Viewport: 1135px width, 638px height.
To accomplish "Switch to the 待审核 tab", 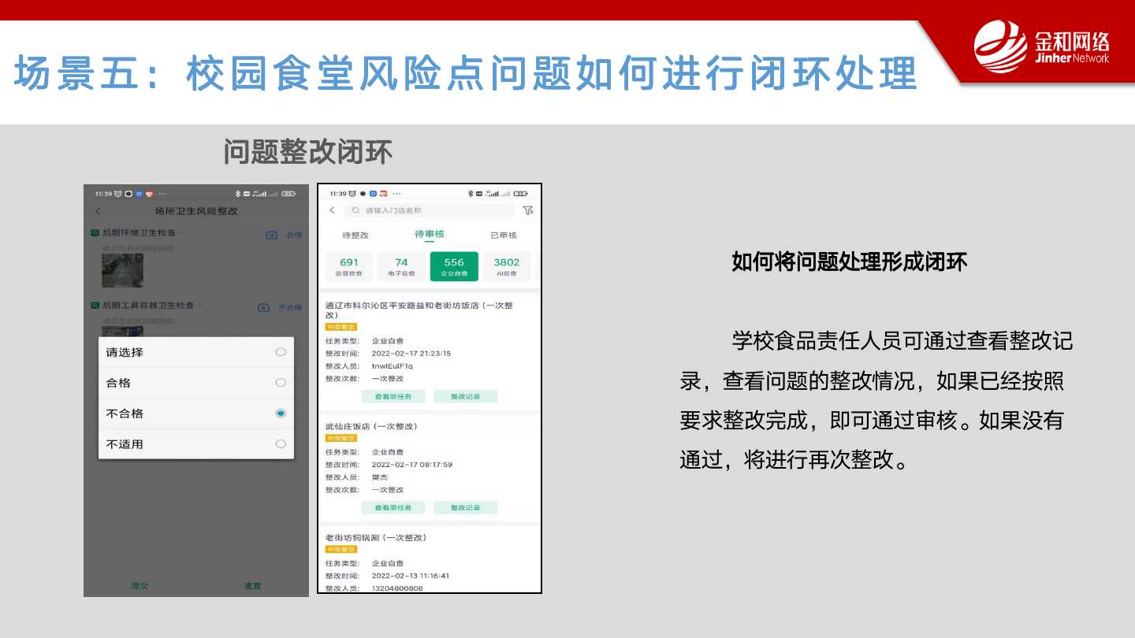I will (430, 235).
